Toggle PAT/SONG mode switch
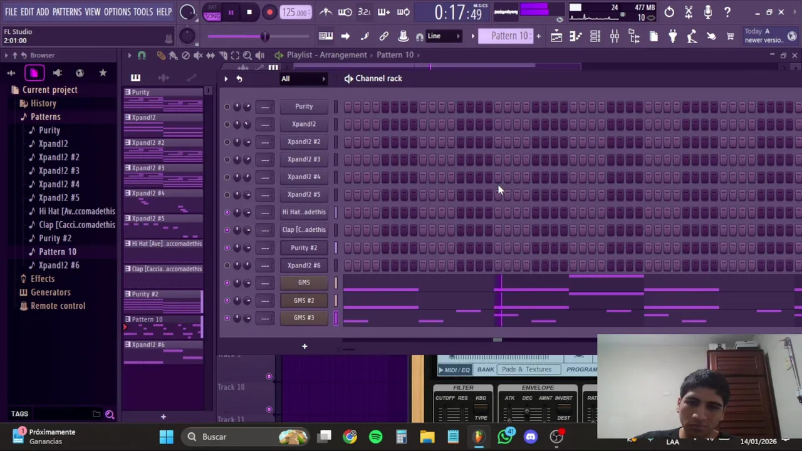 (x=212, y=12)
